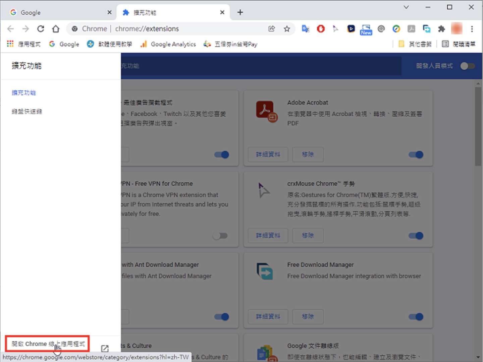The image size is (483, 362).
Task: Click the crxMouse arrow extension logo
Action: click(264, 190)
